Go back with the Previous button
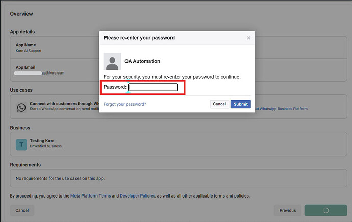Image resolution: width=352 pixels, height=222 pixels. 287,210
